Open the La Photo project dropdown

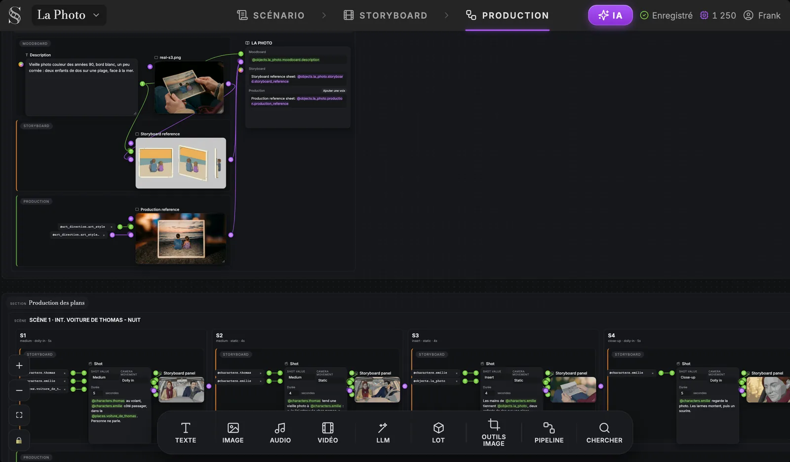69,15
